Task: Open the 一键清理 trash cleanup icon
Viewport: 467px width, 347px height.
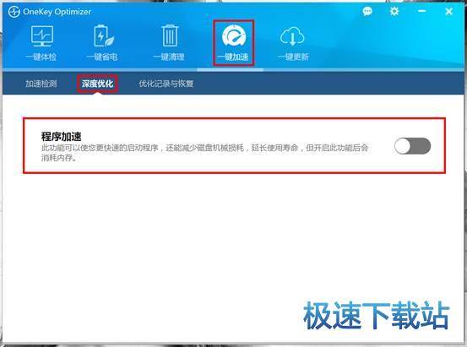Action: coord(170,35)
